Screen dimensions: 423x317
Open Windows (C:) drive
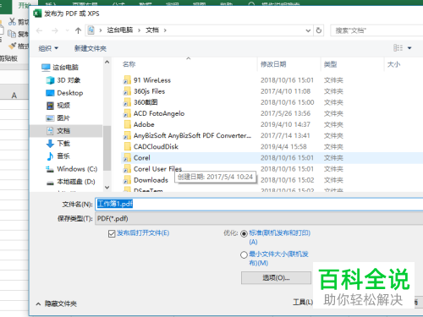72,169
